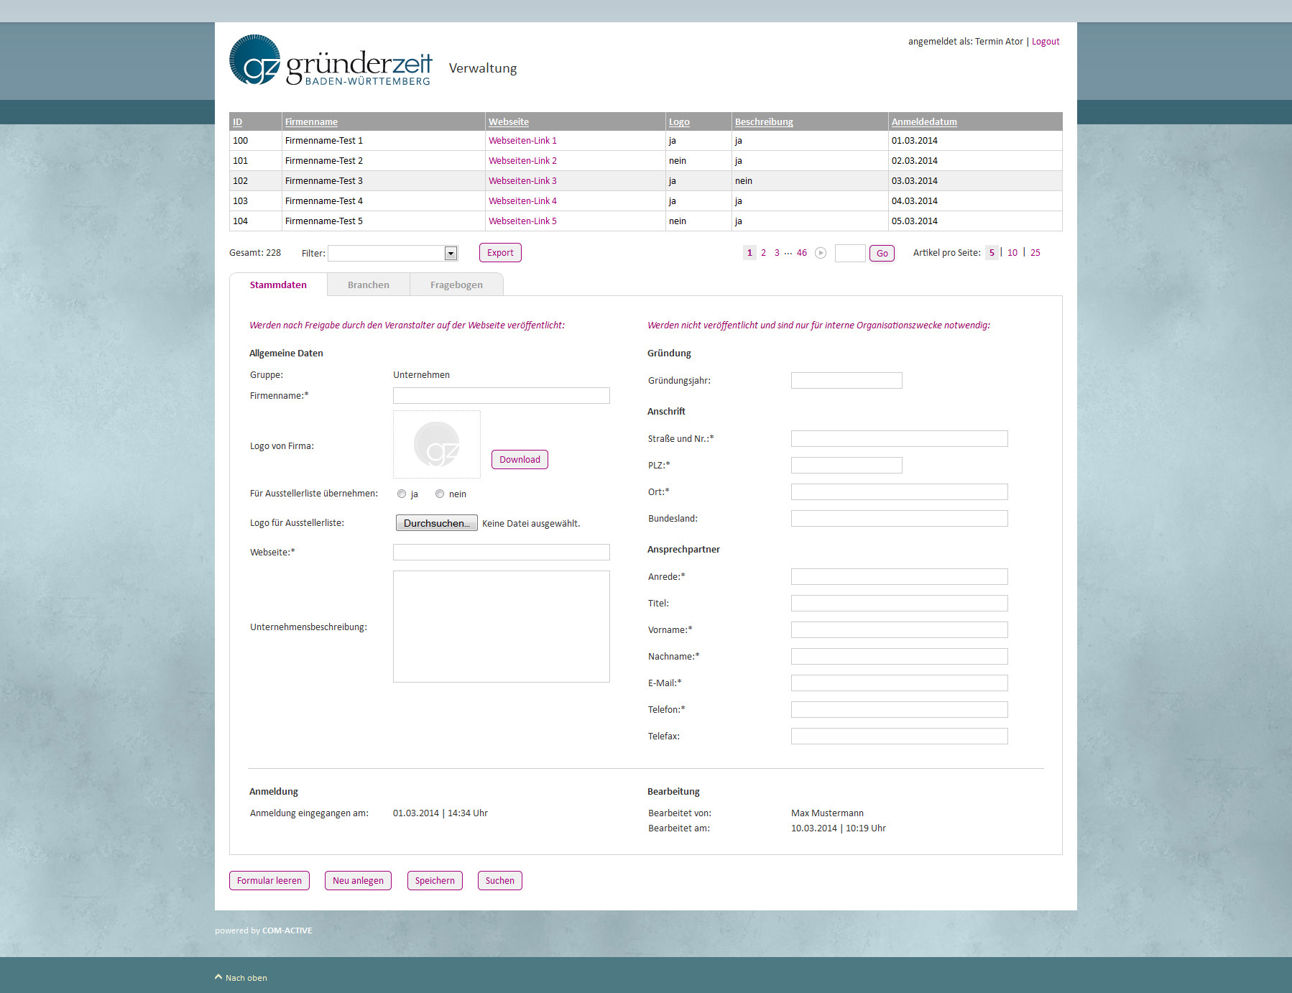The image size is (1292, 993).
Task: Open Webseiten-Link 5
Action: [522, 221]
